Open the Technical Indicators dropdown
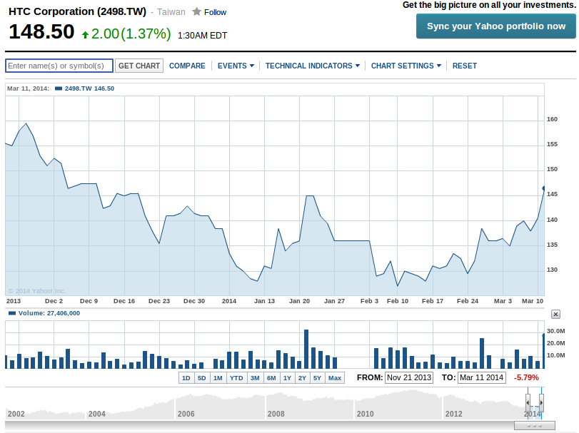Image resolution: width=579 pixels, height=433 pixels. pos(313,66)
